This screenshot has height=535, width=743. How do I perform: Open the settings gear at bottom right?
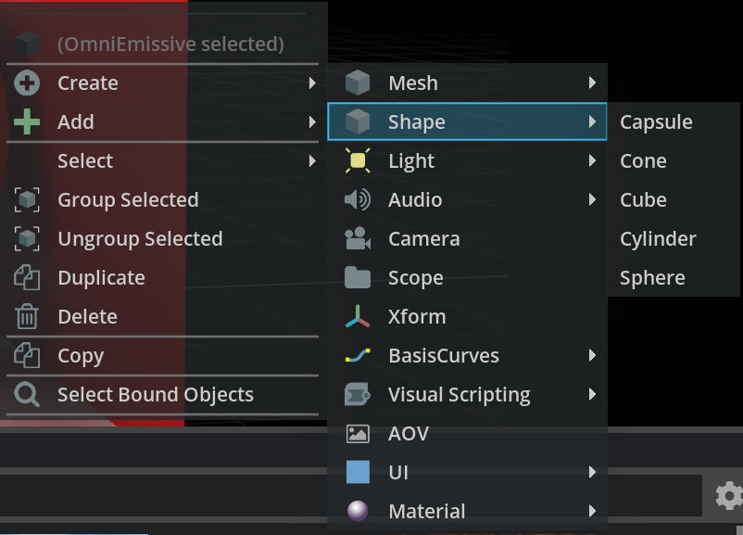pos(728,496)
